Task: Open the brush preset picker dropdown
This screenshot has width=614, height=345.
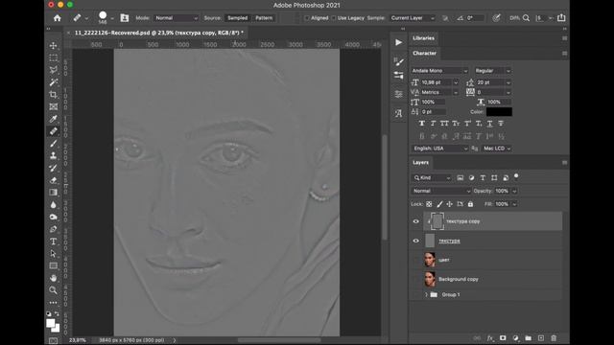Action: point(112,18)
